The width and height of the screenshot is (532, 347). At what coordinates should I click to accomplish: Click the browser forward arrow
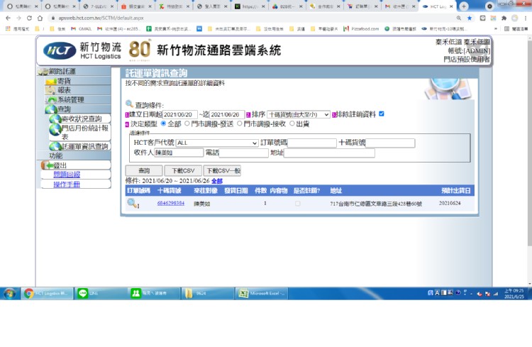(x=18, y=18)
